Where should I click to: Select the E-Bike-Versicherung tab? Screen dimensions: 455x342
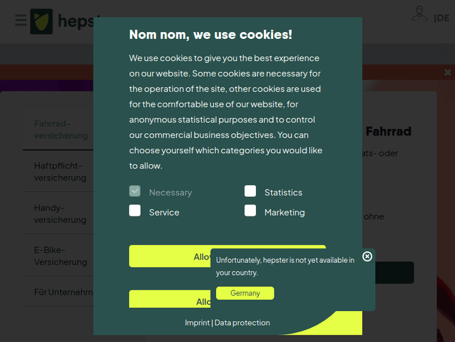pos(59,256)
